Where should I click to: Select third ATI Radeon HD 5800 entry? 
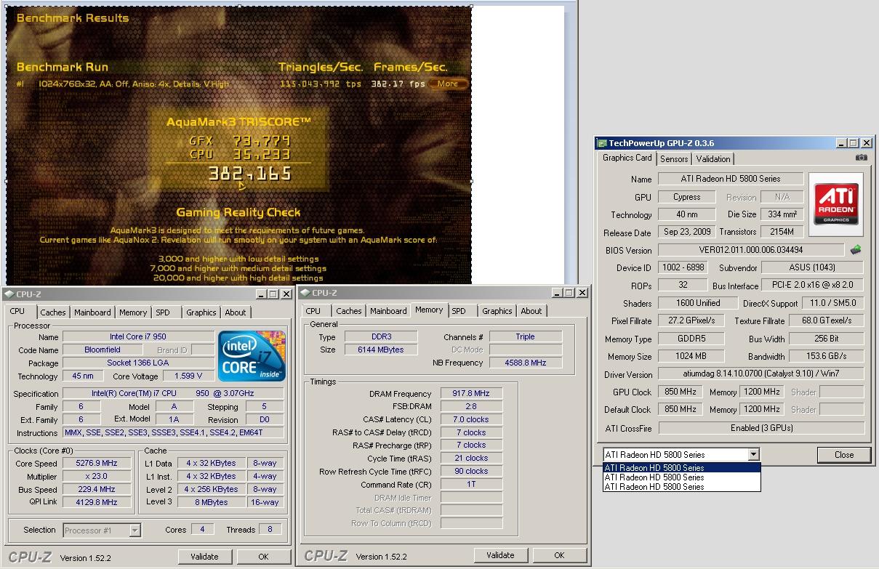click(x=681, y=487)
